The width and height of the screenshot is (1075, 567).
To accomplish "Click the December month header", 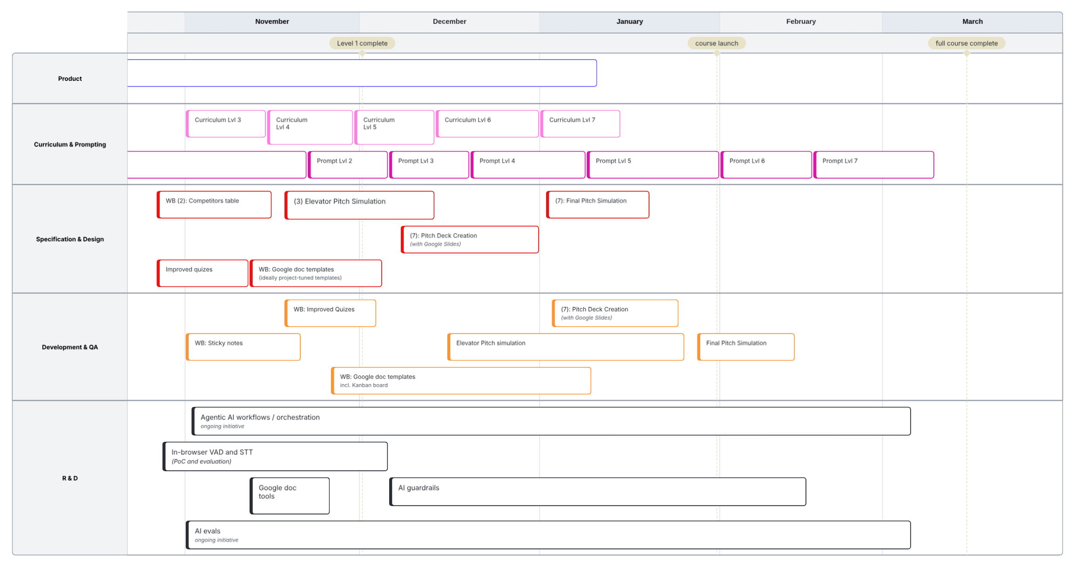I will pyautogui.click(x=449, y=22).
